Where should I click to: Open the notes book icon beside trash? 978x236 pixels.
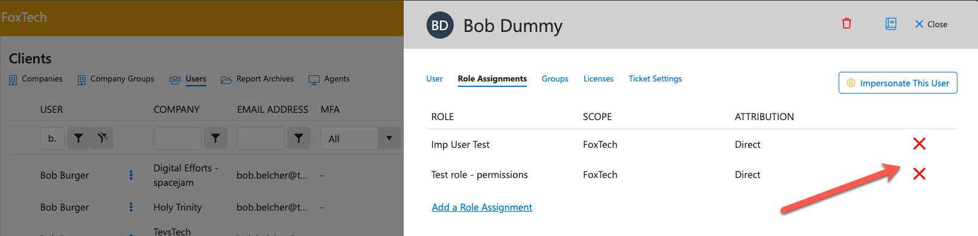point(891,24)
